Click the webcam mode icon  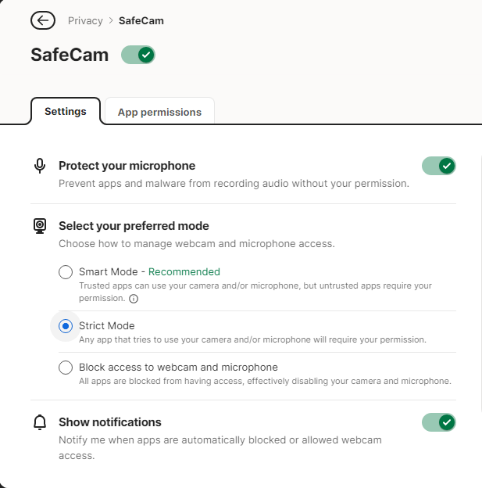point(40,226)
